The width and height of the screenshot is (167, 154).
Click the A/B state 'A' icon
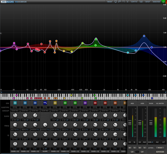(x=128, y=2)
